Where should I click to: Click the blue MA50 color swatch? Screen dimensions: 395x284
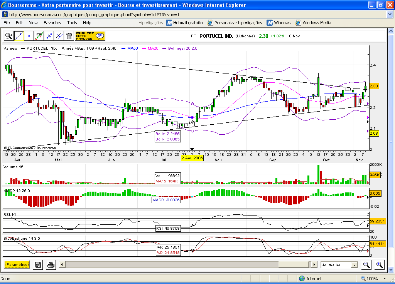tap(123, 48)
